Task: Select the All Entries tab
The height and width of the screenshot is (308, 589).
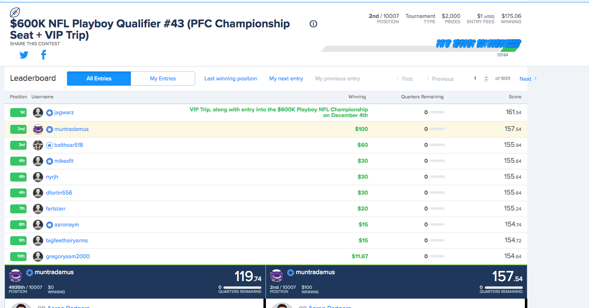Action: (99, 79)
